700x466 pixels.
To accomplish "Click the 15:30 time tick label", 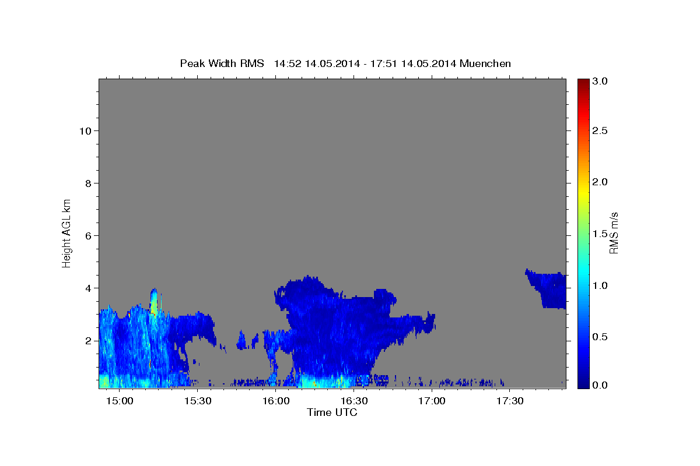I will tap(198, 401).
